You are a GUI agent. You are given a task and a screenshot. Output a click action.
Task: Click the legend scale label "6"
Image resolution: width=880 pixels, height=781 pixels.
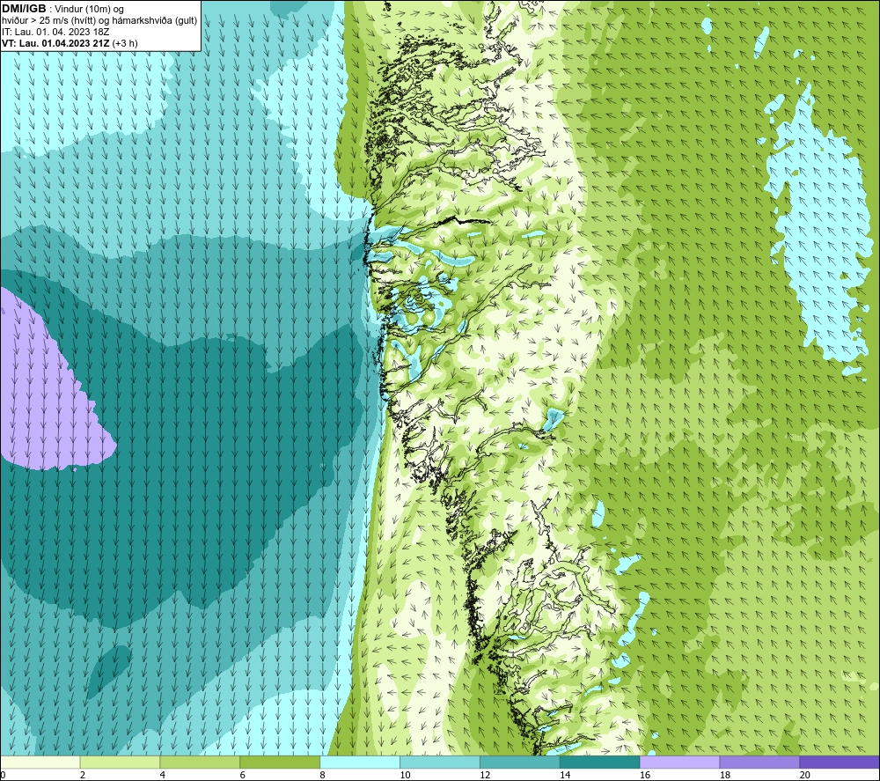click(x=243, y=775)
